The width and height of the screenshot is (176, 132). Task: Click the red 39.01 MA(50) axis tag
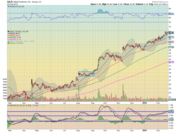click(171, 42)
